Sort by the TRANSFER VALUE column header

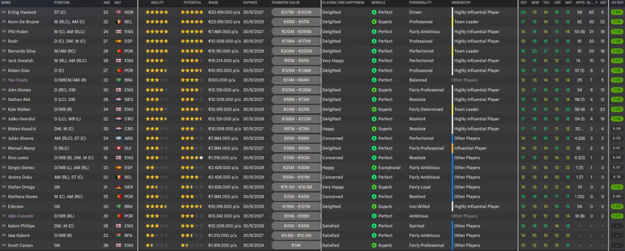(287, 3)
